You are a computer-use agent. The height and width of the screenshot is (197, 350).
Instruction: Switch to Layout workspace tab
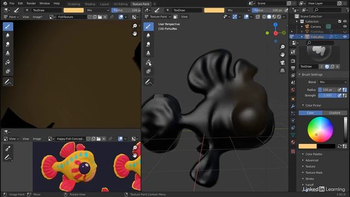click(104, 4)
